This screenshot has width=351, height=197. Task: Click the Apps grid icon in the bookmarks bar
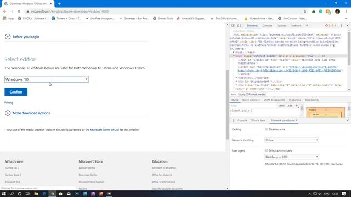[x=5, y=18]
